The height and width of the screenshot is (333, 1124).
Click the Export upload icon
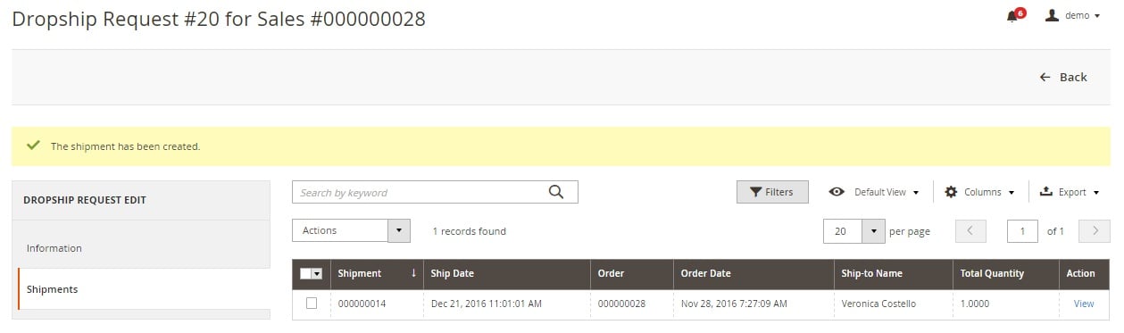(x=1046, y=192)
